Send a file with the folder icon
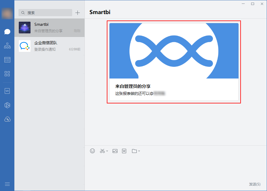This screenshot has width=267, height=191. coord(134,151)
